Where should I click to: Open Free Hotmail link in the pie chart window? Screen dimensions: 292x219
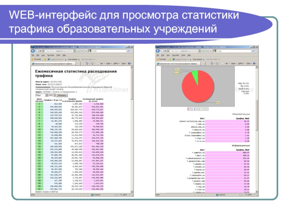(196, 59)
